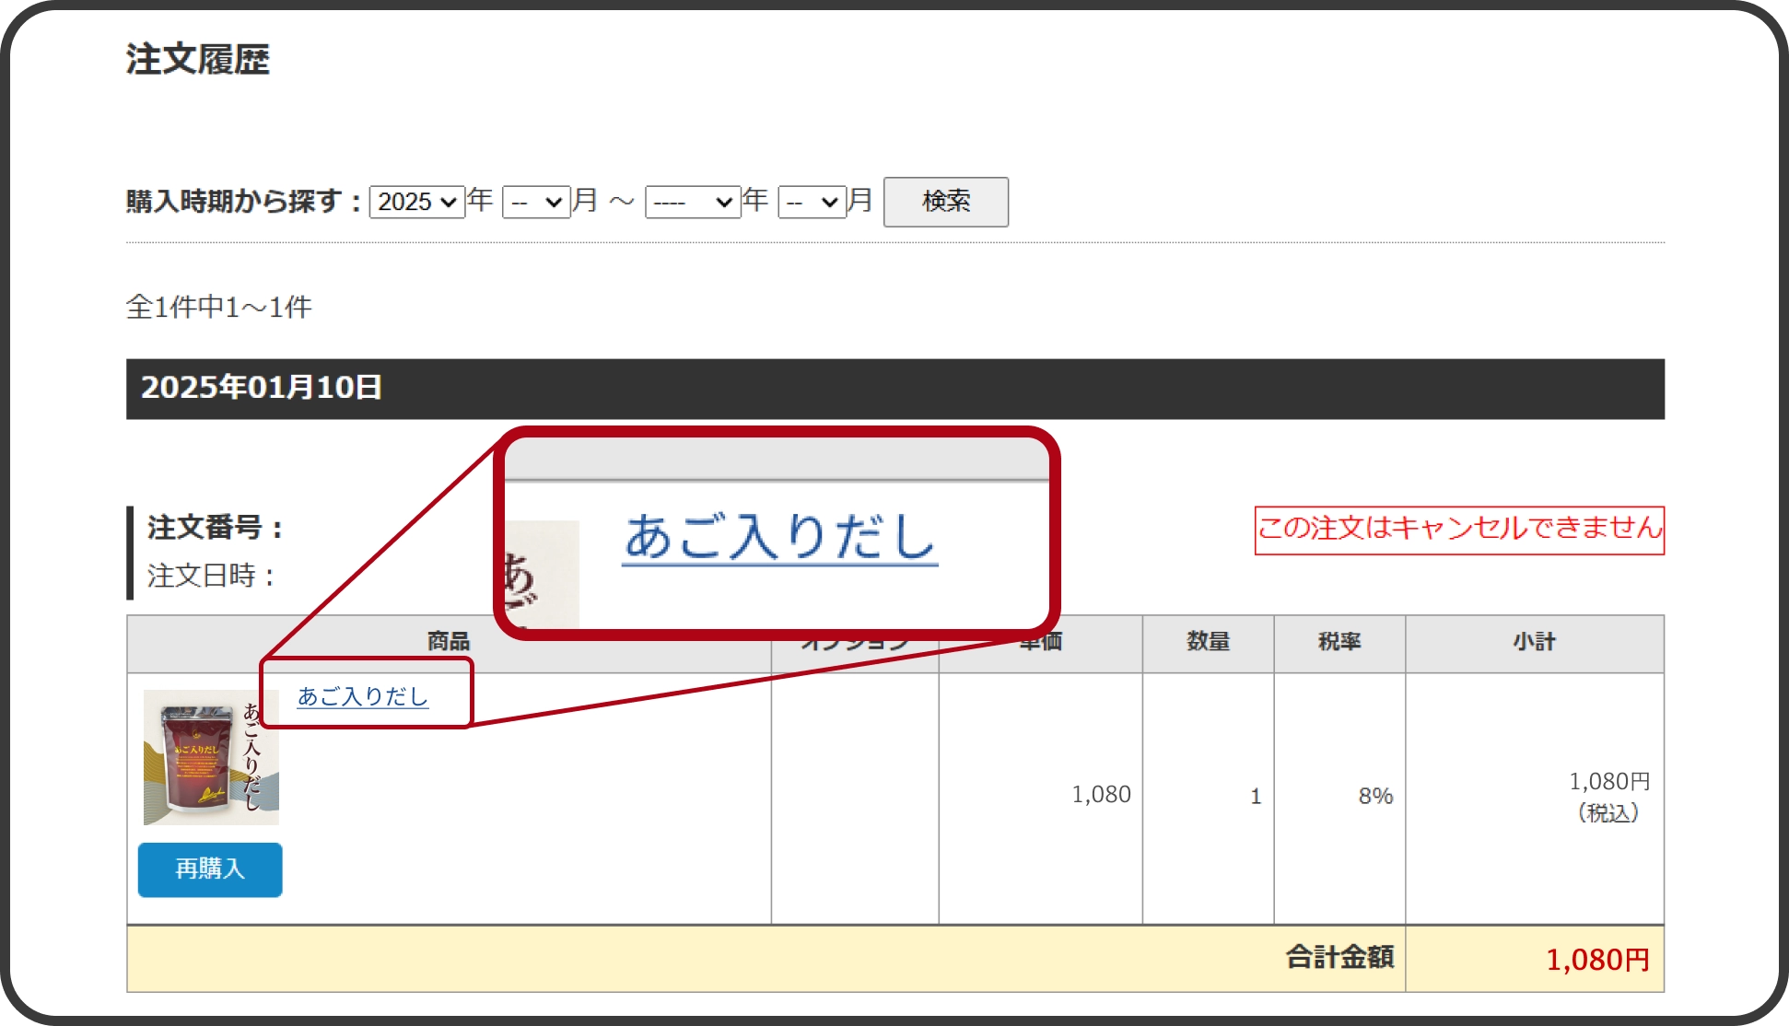Open the small あご入りだし product link

click(362, 696)
